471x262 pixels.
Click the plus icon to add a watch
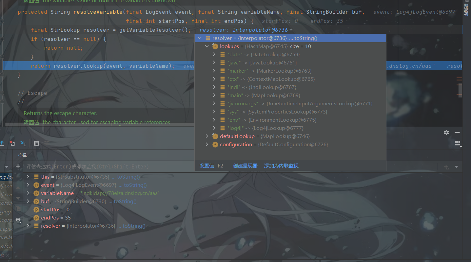click(x=18, y=166)
